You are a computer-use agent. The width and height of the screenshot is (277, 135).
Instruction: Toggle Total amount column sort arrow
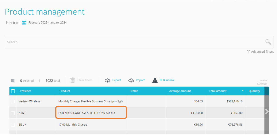pyautogui.click(x=243, y=90)
